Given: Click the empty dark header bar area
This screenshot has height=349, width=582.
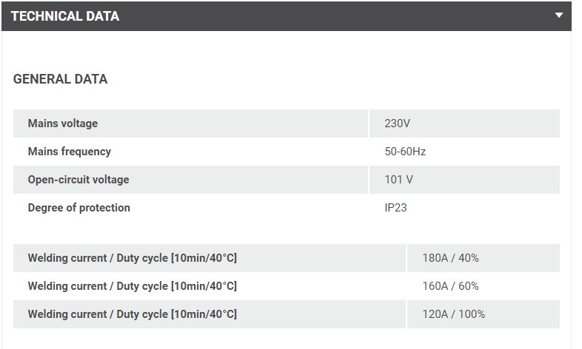Looking at the screenshot, I should coord(333,16).
